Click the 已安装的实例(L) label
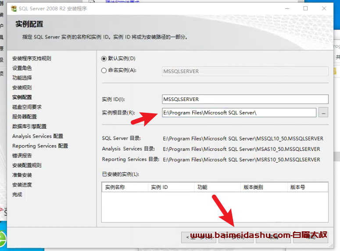The width and height of the screenshot is (340, 251). (x=121, y=174)
